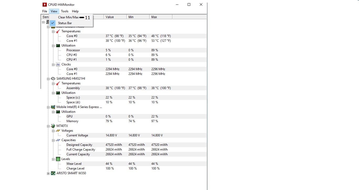
Task: Click M740TX battery icon
Action: [x=53, y=126]
